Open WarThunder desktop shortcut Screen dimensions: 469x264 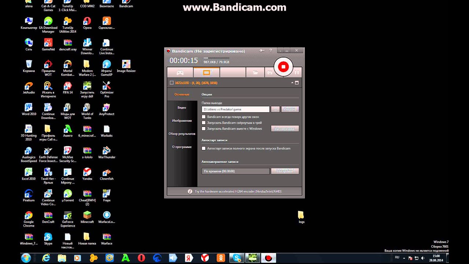click(107, 153)
